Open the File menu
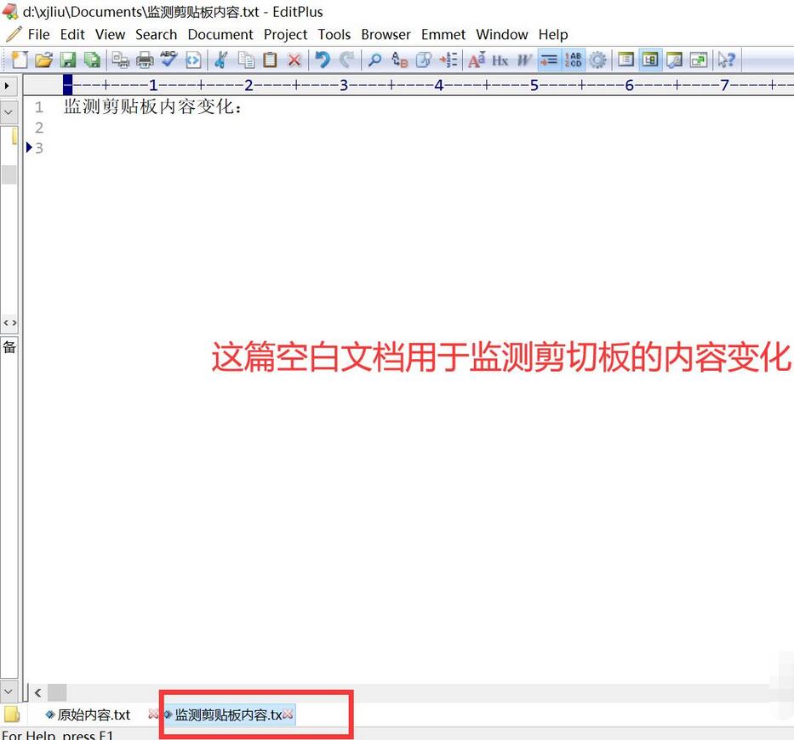Viewport: 794px width, 740px height. coord(38,34)
